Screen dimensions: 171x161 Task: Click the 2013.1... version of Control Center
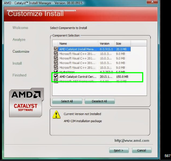[106, 77]
